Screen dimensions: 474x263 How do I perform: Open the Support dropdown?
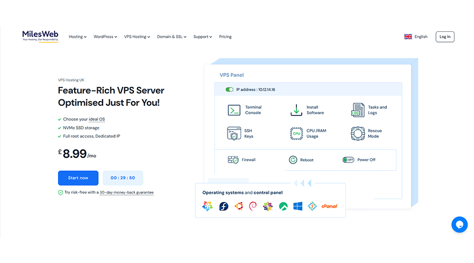203,37
